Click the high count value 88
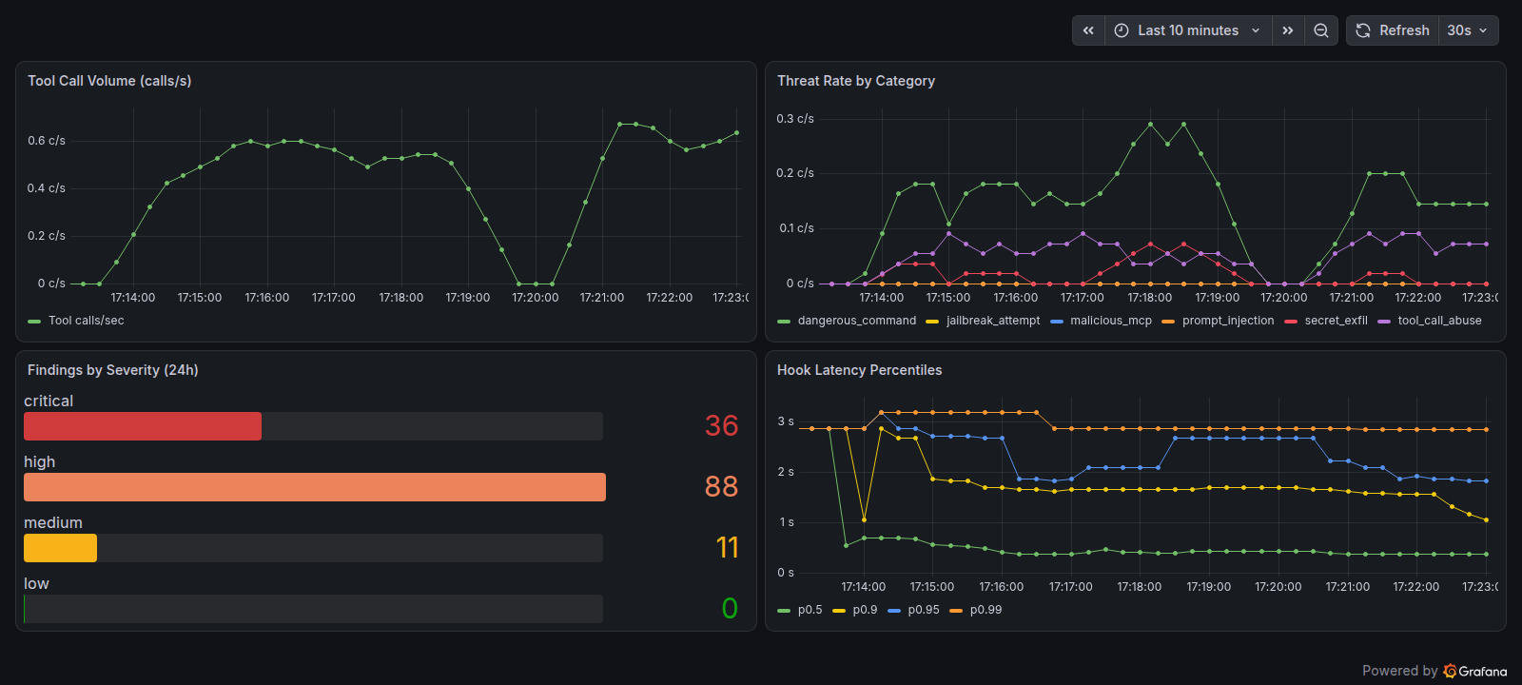The height and width of the screenshot is (685, 1522). click(721, 486)
